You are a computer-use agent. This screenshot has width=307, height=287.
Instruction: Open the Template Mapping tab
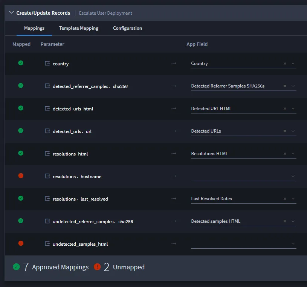79,28
